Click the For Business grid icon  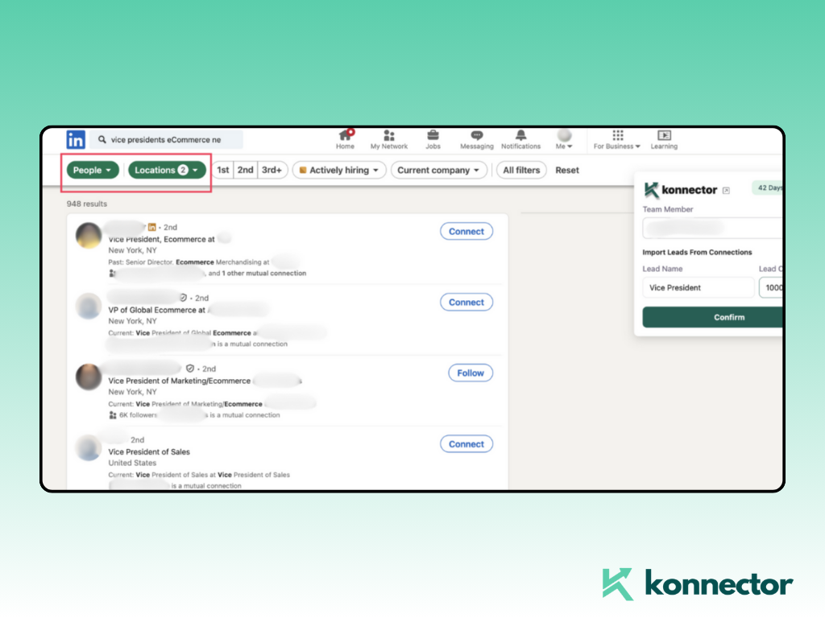coord(618,135)
